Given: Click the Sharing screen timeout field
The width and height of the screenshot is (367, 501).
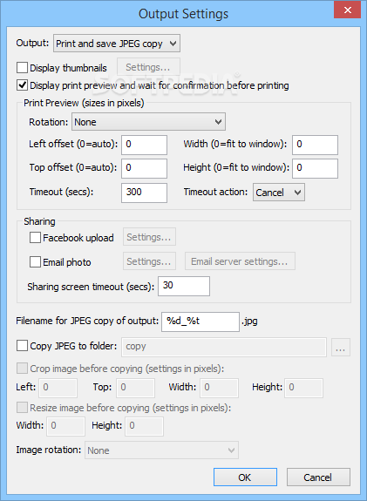Looking at the screenshot, I should [184, 286].
